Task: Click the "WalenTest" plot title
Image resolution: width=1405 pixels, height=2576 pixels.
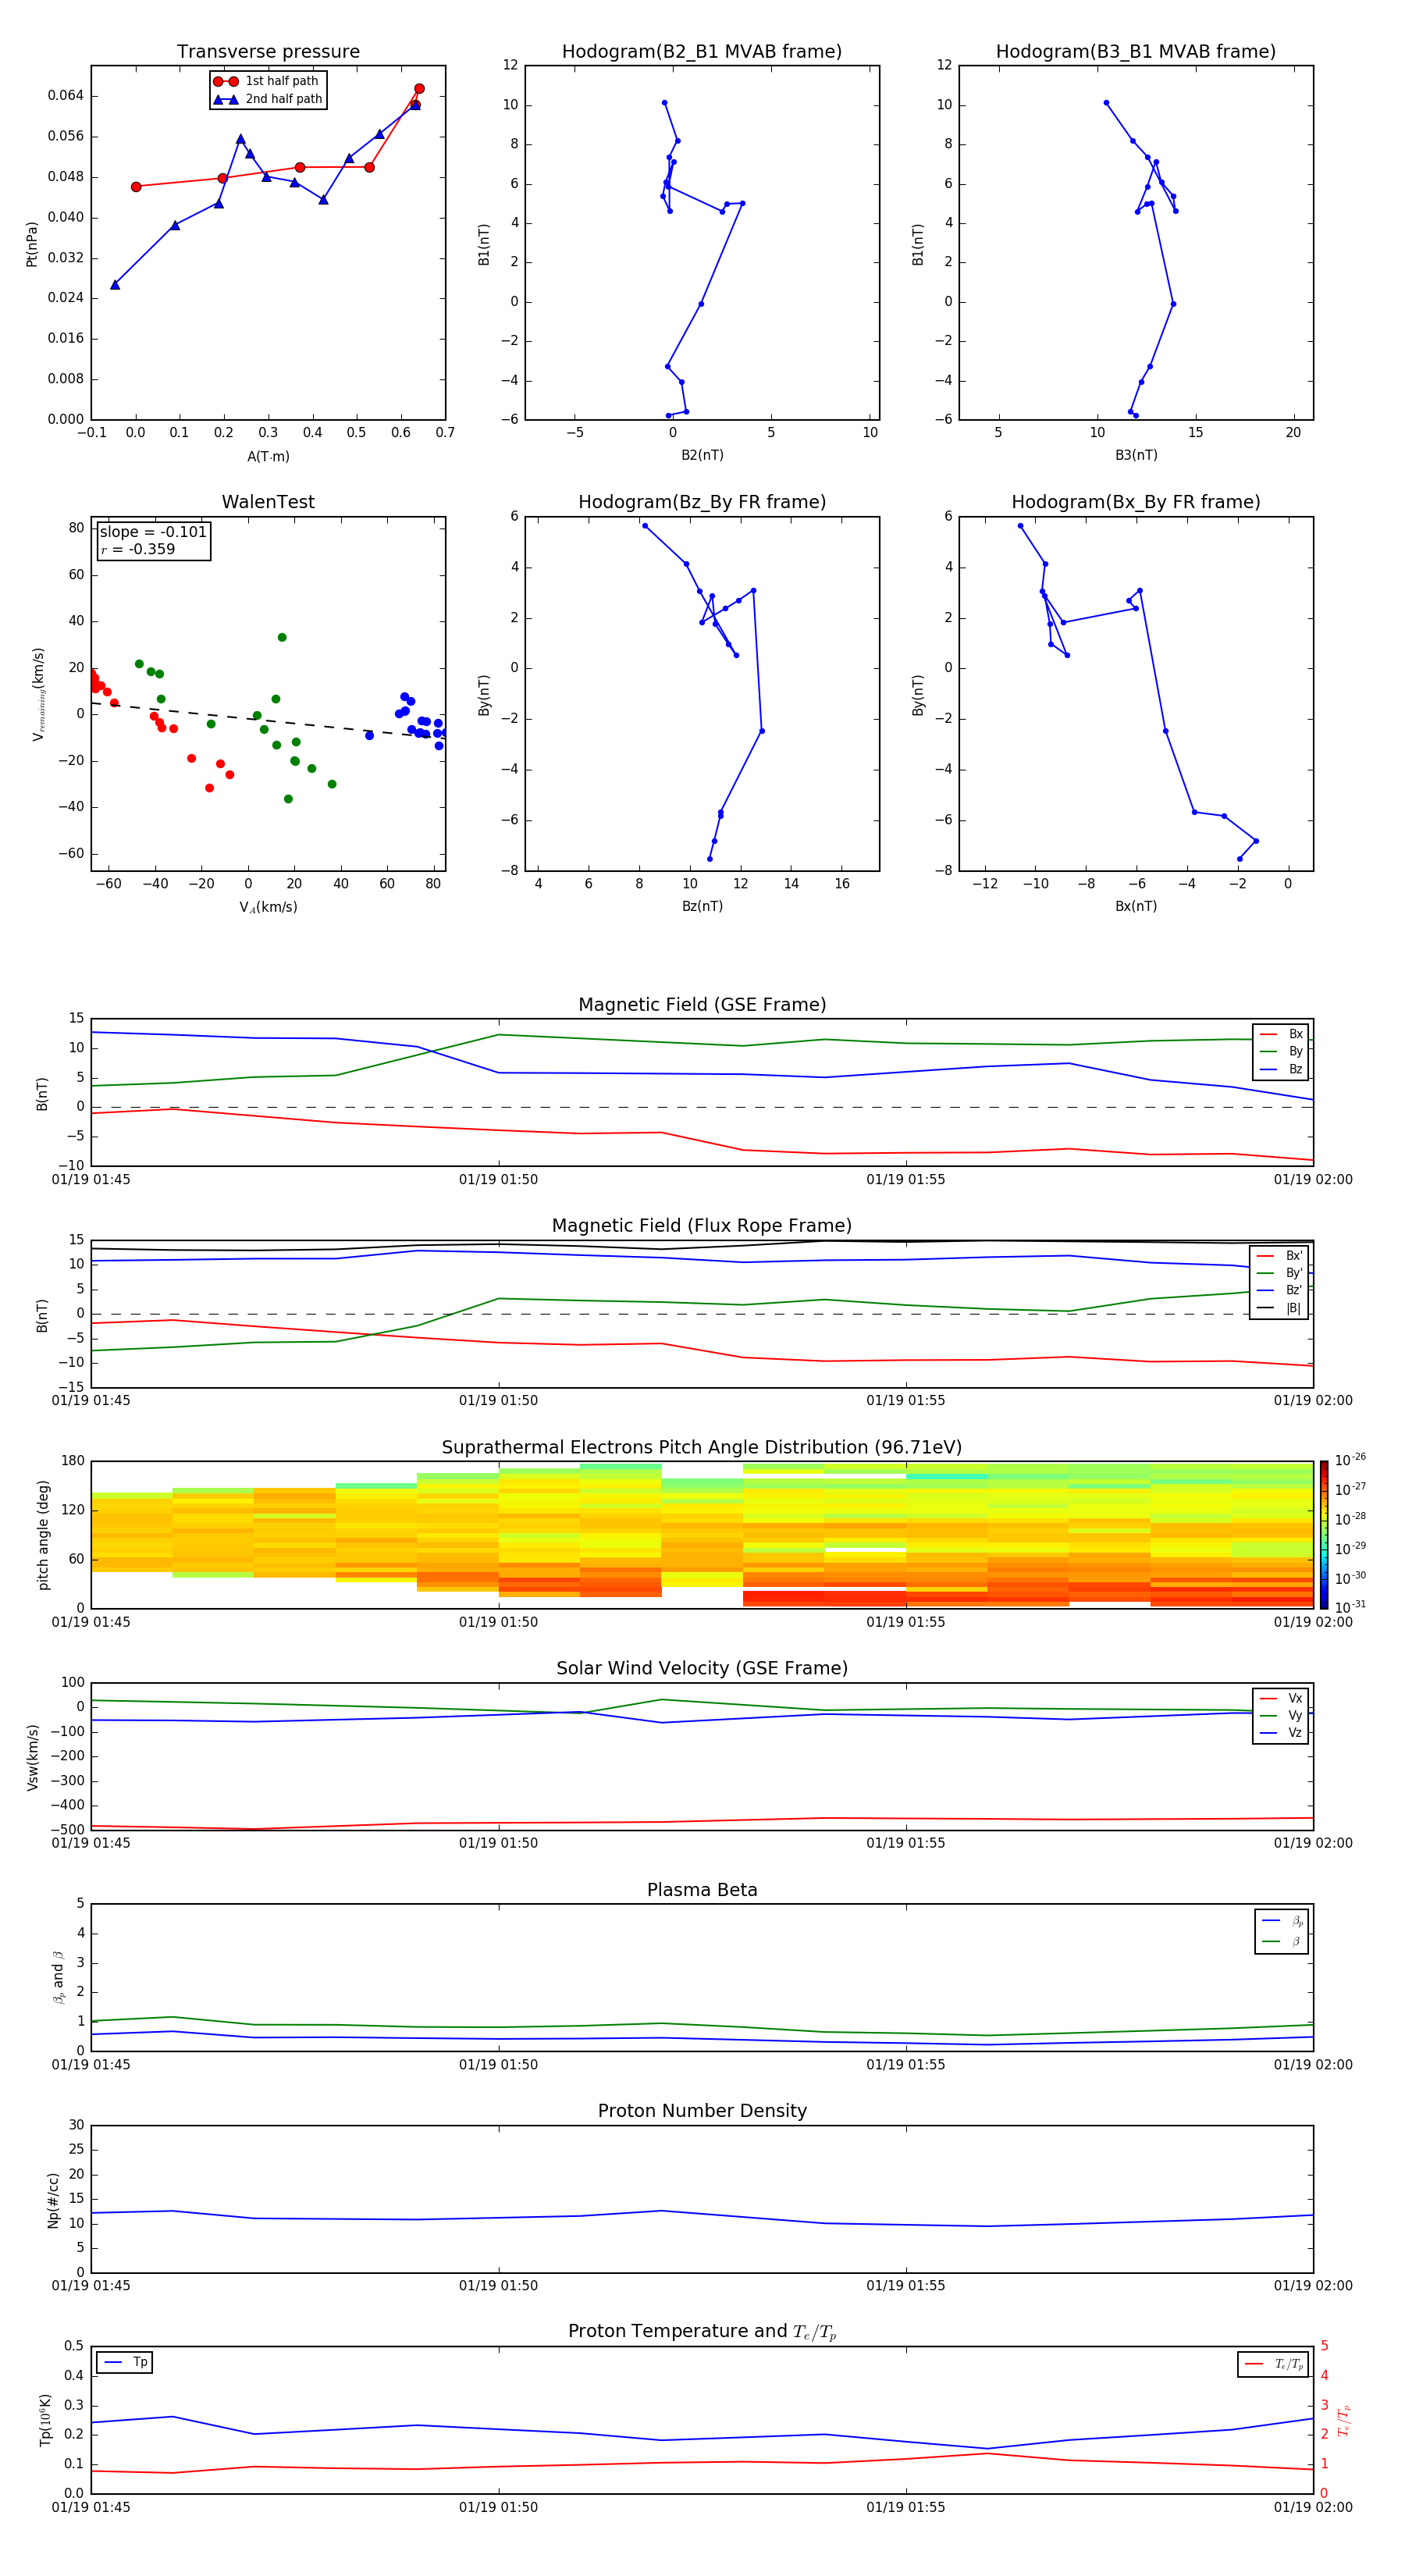Action: [x=268, y=502]
